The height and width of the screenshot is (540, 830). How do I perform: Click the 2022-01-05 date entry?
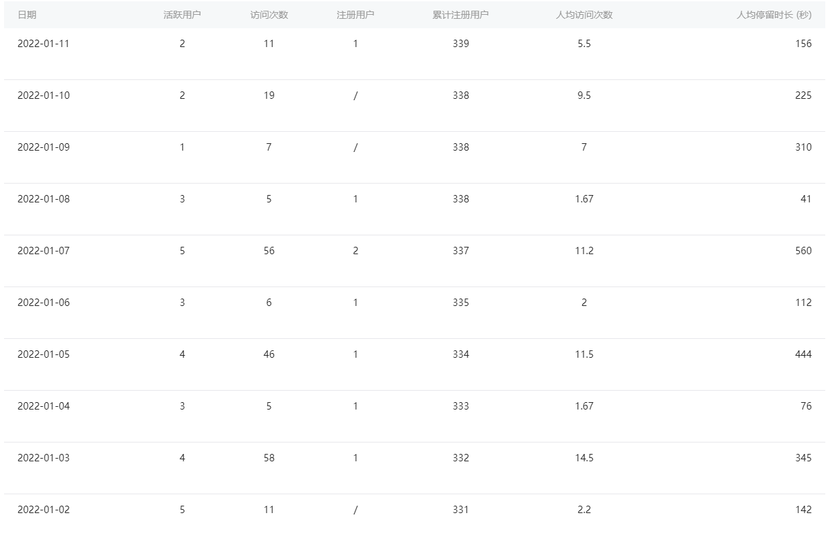click(43, 354)
